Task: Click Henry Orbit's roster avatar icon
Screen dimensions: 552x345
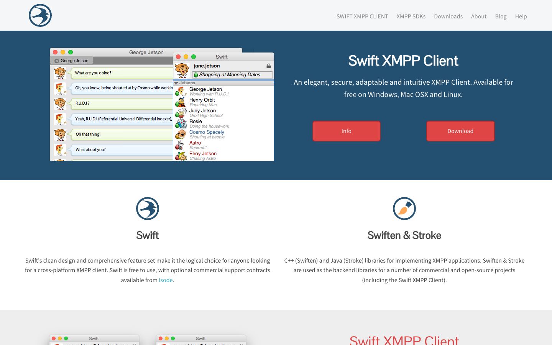Action: click(181, 102)
